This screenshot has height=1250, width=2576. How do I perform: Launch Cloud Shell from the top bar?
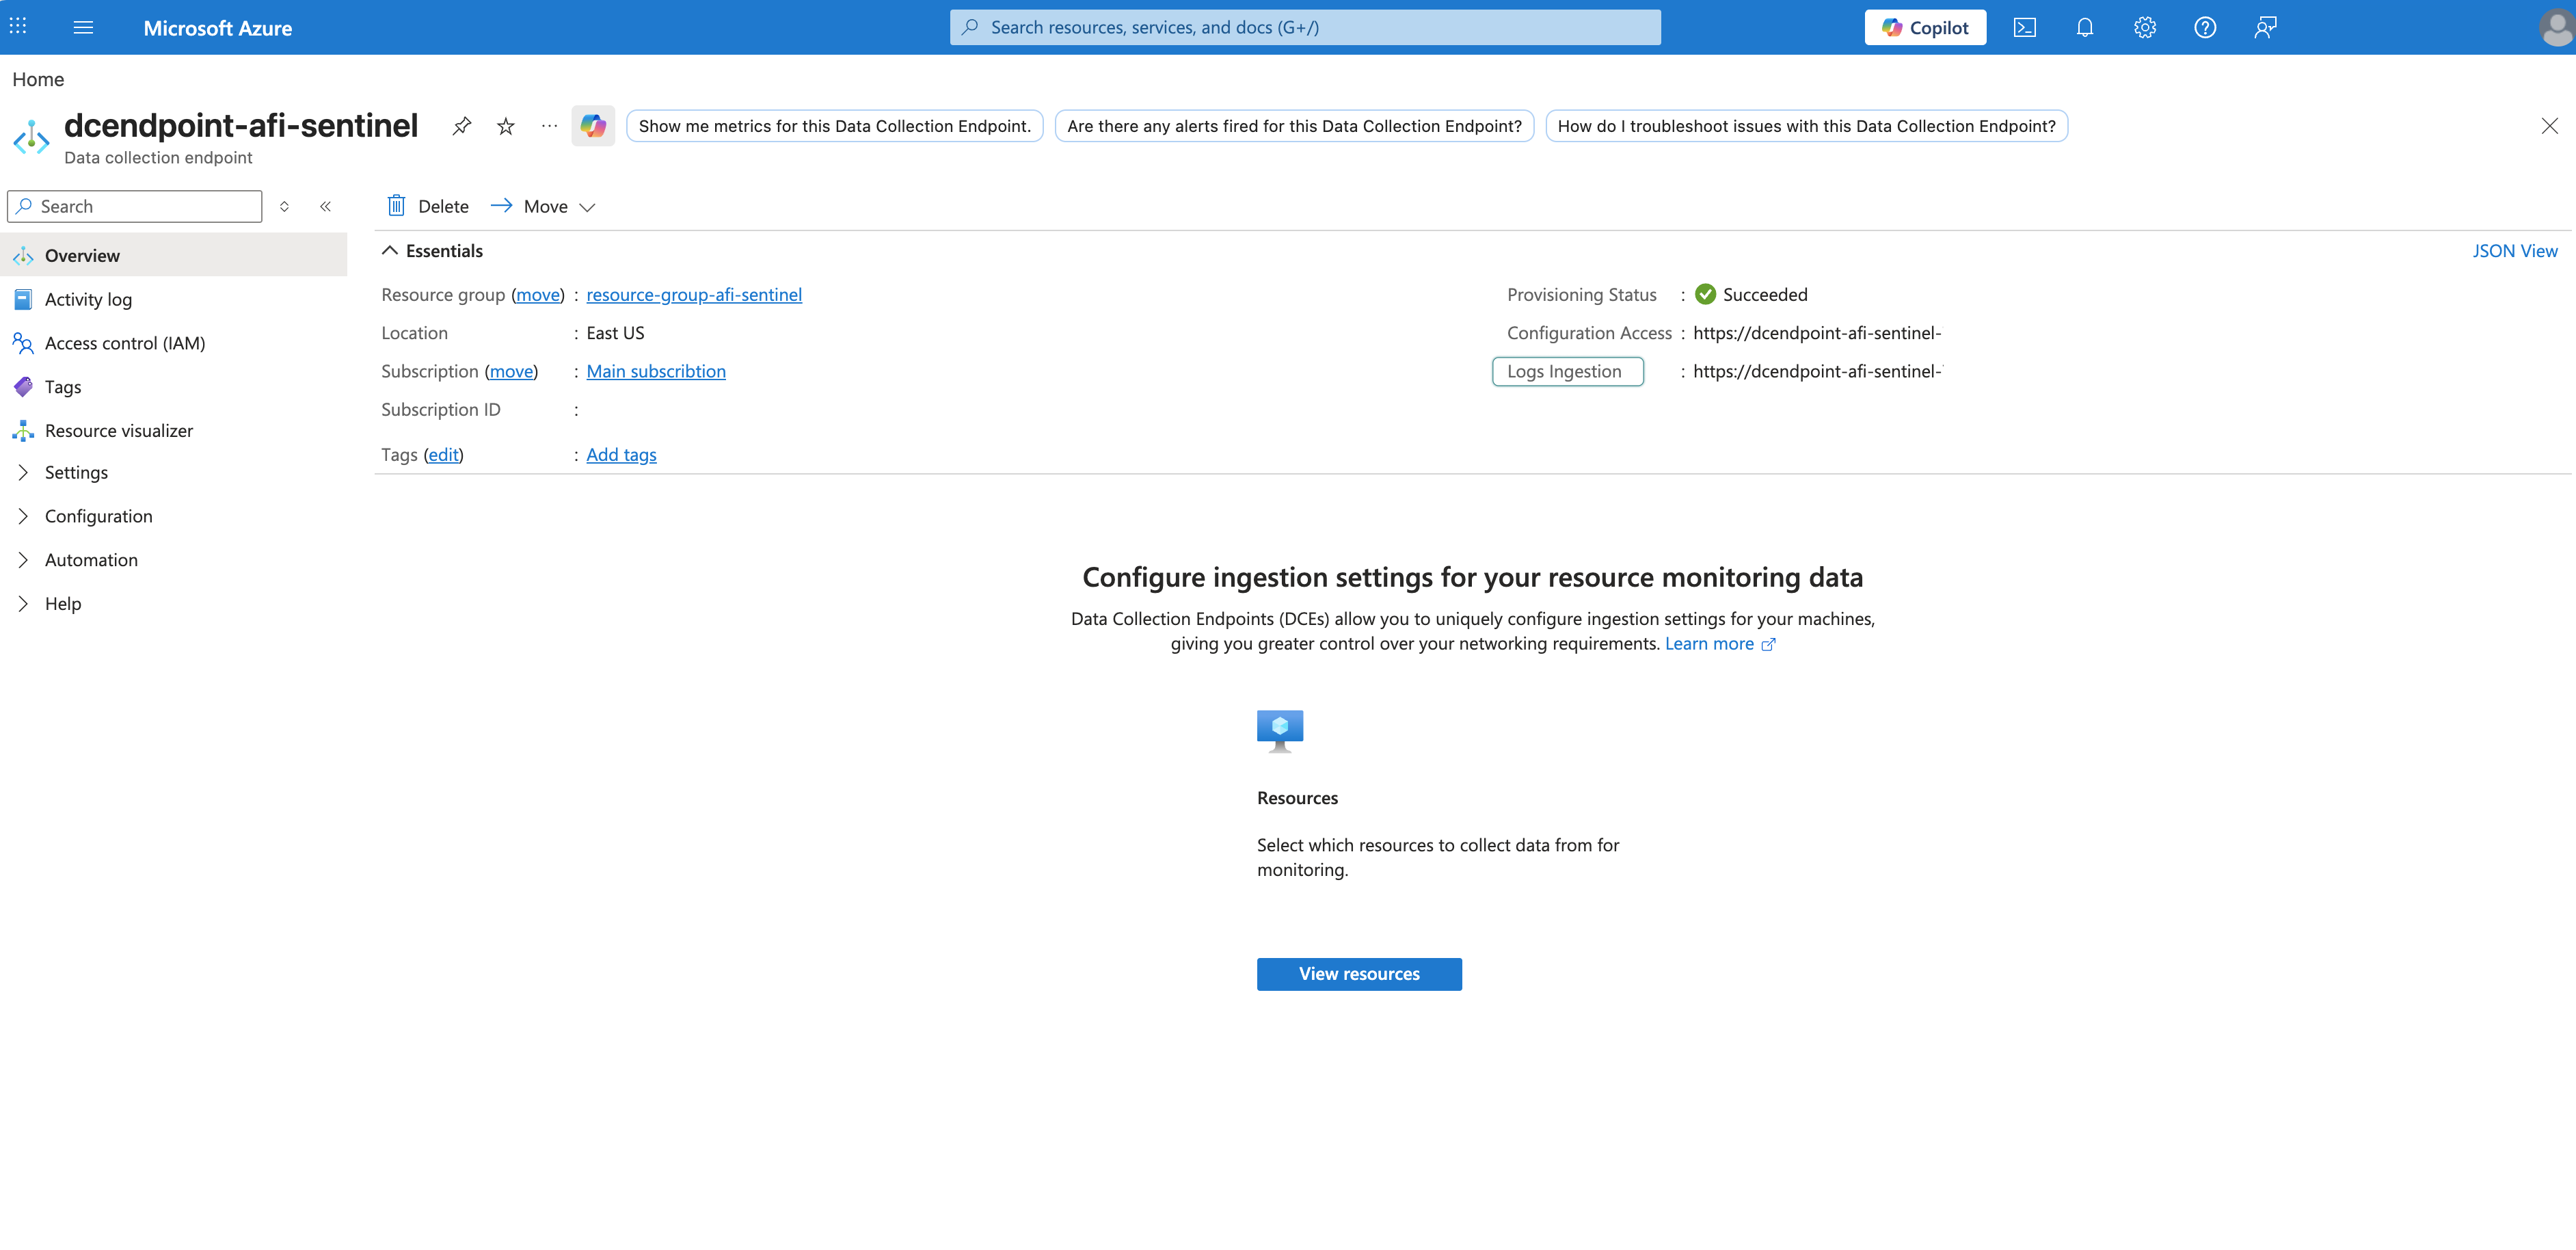(x=2025, y=27)
